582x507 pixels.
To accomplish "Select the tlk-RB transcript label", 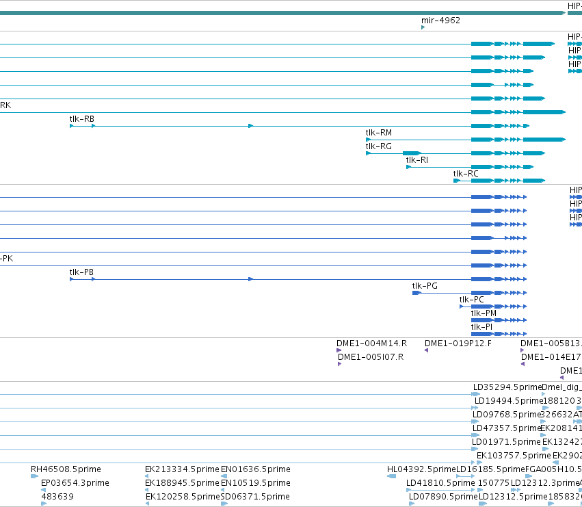I will [x=81, y=119].
